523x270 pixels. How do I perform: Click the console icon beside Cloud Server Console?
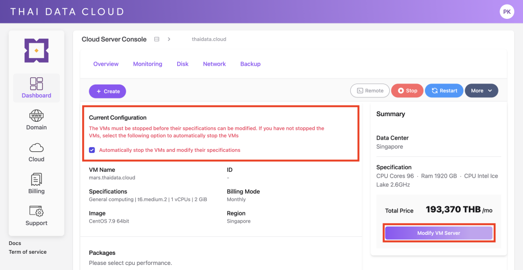(x=157, y=39)
